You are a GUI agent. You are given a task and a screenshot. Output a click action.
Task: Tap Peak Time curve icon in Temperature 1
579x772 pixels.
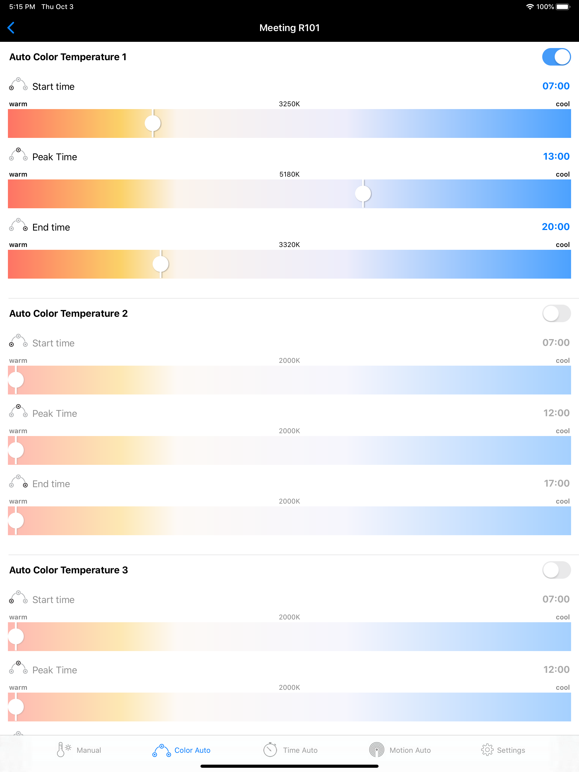click(18, 154)
